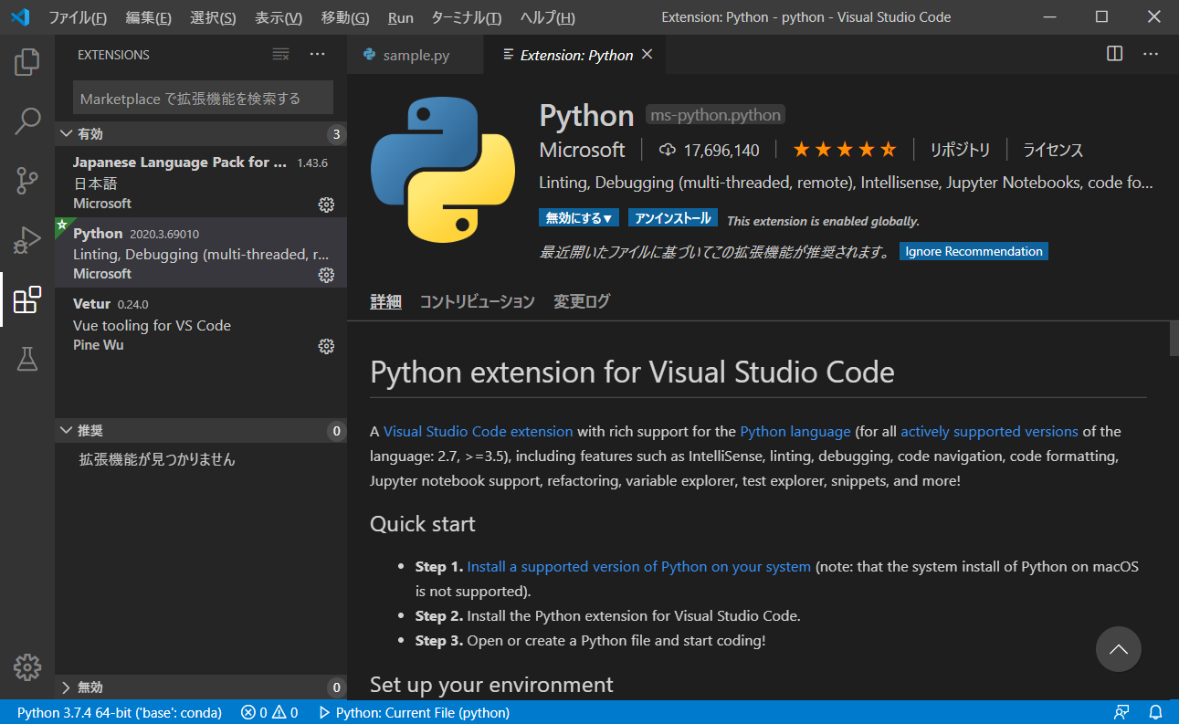Open the ファイル(F) menu

(x=78, y=17)
